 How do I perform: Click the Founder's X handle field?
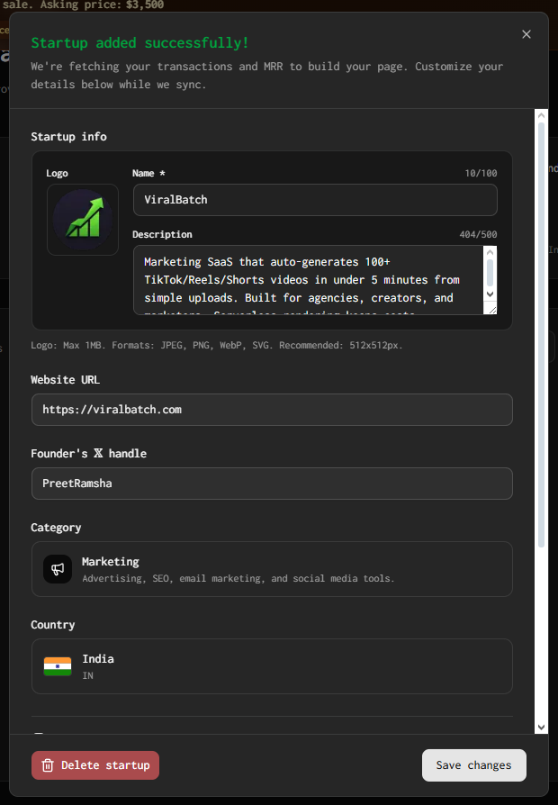272,484
